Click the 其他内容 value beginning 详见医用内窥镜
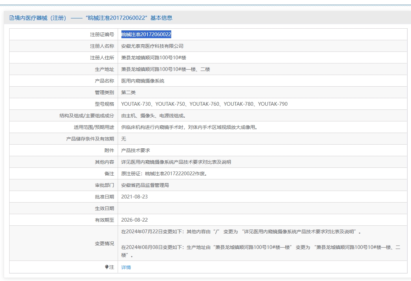411x281 pixels. [x=176, y=162]
